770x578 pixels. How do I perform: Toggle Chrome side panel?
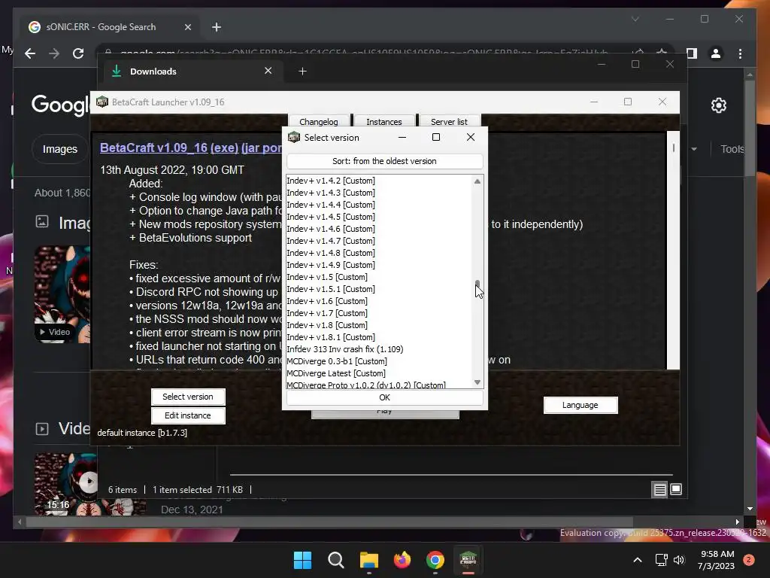692,53
